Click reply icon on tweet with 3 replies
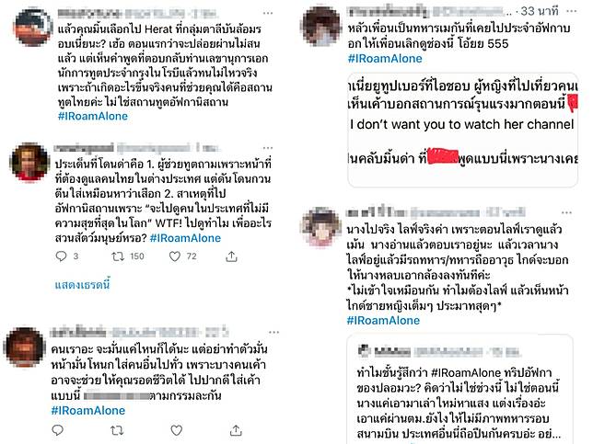This screenshot has width=593, height=444. [x=62, y=256]
